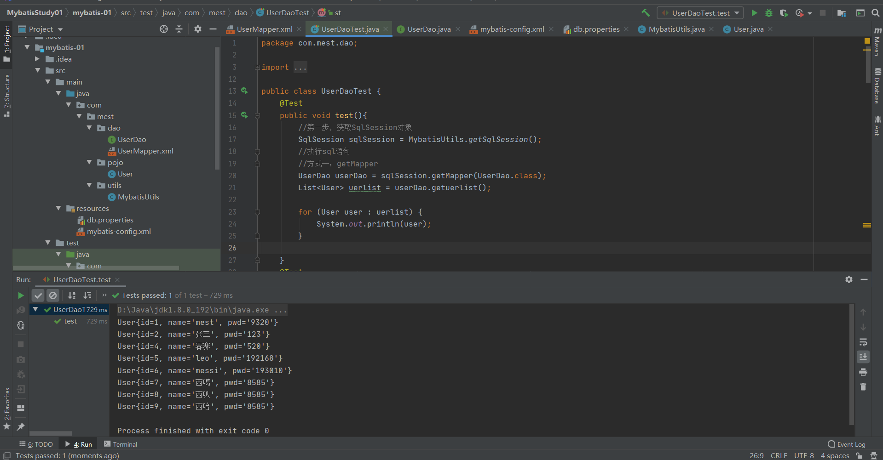Open the TODO tool window

[x=36, y=444]
